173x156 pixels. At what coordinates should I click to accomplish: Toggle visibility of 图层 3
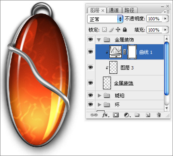click(91, 67)
